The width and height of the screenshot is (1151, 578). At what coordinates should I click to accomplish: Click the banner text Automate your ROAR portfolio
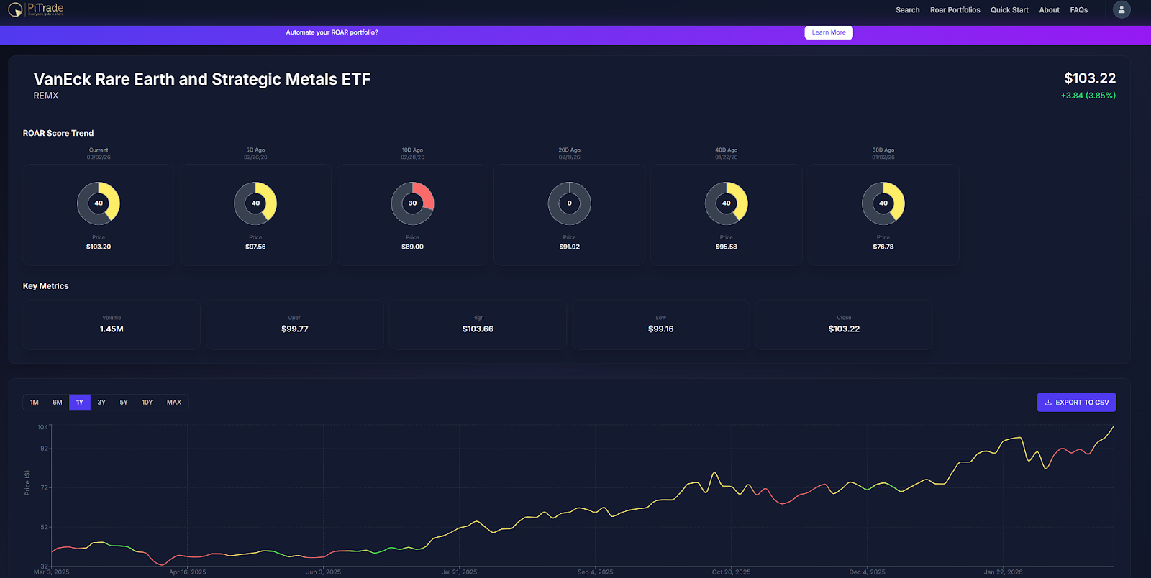[332, 32]
